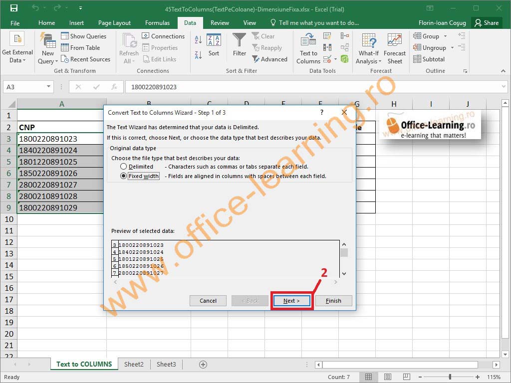Toggle the Filter funnel
The image size is (511, 383).
tap(239, 45)
